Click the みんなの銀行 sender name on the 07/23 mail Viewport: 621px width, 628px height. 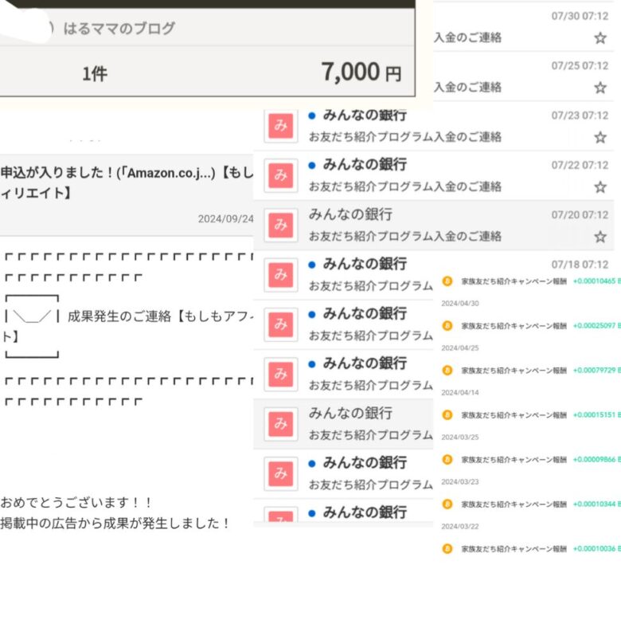click(365, 115)
